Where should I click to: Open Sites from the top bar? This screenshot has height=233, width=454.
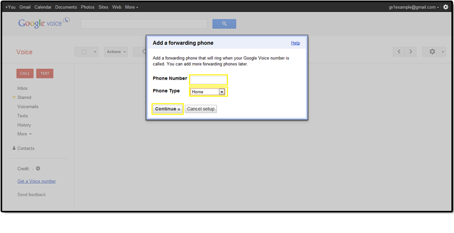click(103, 7)
